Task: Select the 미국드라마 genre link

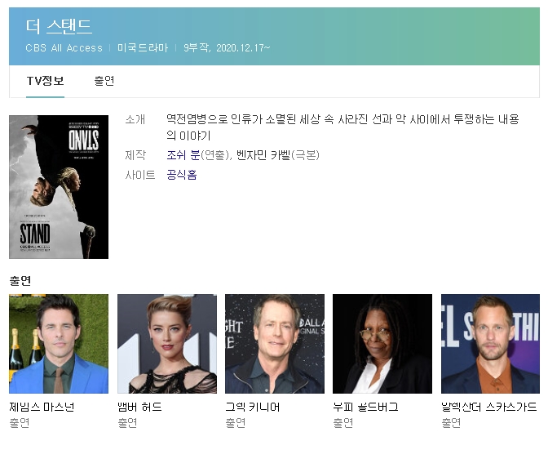Action: (x=142, y=48)
